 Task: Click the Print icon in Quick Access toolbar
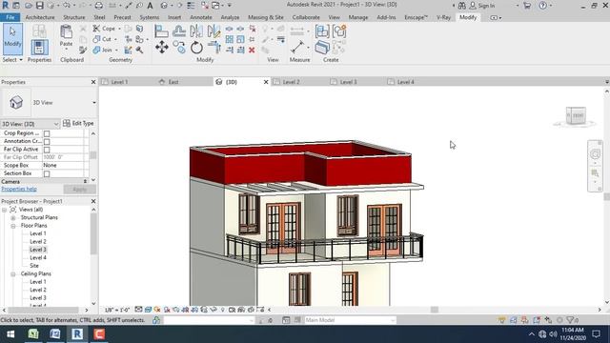click(99, 6)
